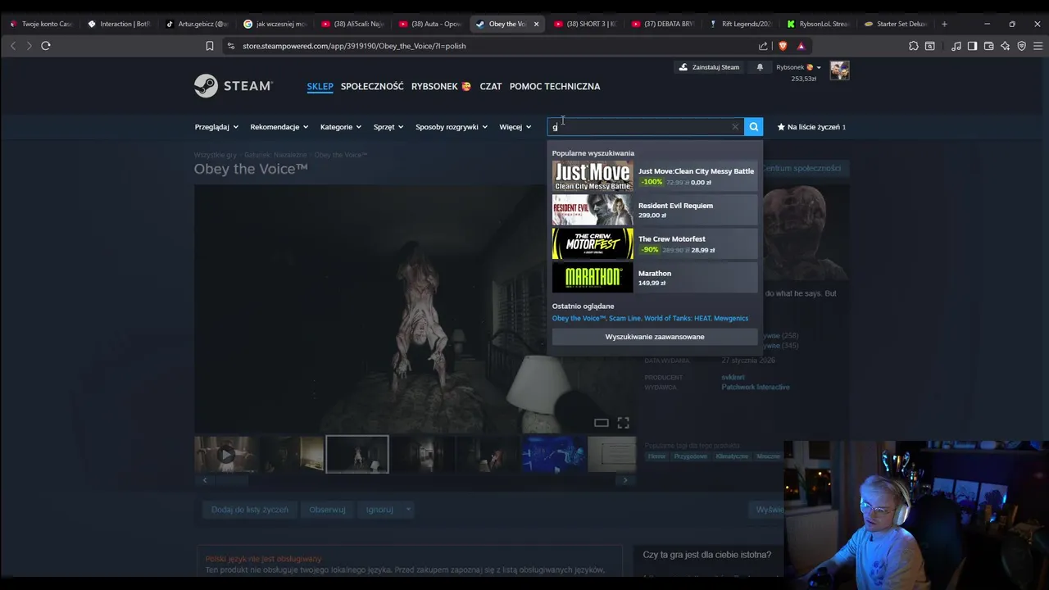Click the Steam logo
Image resolution: width=1049 pixels, height=590 pixels.
tap(233, 86)
